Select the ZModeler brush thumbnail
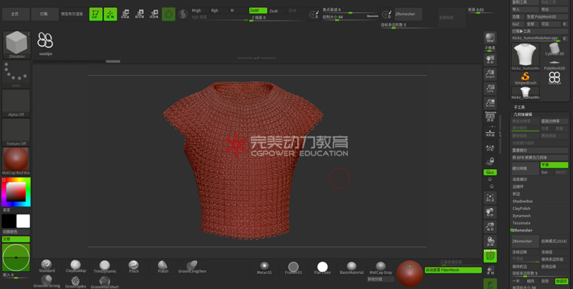573x289 pixels. coord(16,44)
